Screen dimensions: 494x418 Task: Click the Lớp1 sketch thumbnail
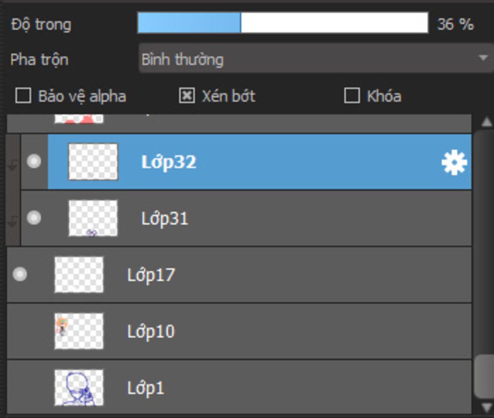pyautogui.click(x=79, y=388)
